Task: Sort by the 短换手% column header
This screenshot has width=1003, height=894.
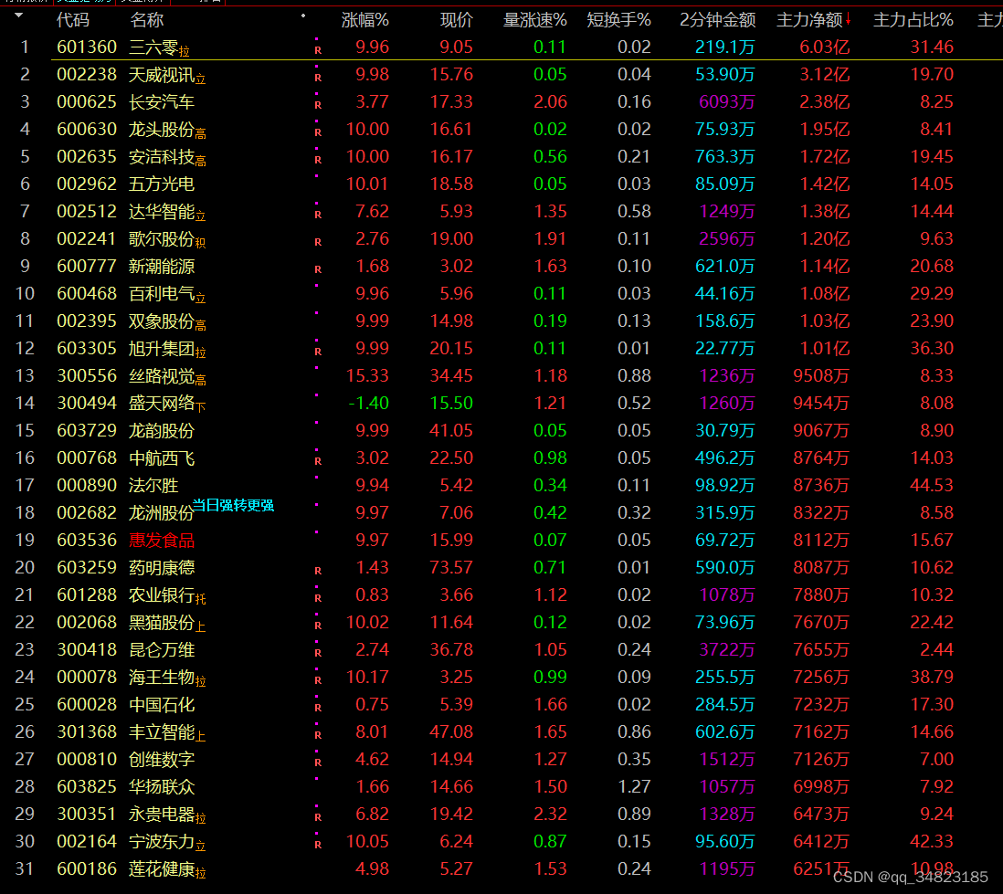Action: point(618,20)
